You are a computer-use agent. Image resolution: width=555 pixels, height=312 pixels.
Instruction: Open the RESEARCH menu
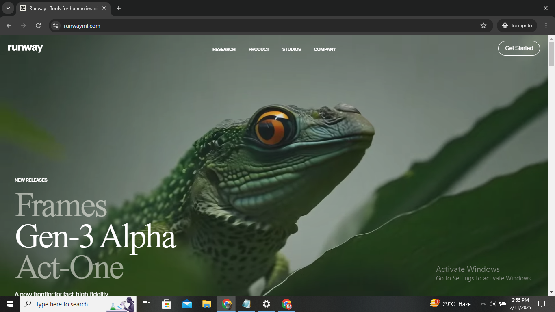224,49
